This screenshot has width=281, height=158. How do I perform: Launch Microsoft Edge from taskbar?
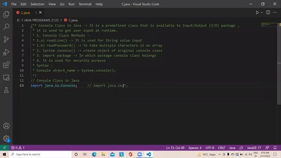94,154
